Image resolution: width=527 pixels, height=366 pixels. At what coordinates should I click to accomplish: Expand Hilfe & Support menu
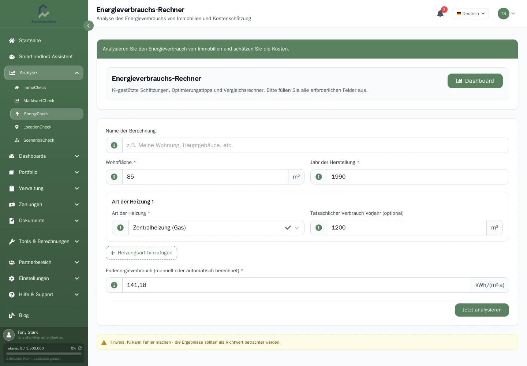(44, 295)
